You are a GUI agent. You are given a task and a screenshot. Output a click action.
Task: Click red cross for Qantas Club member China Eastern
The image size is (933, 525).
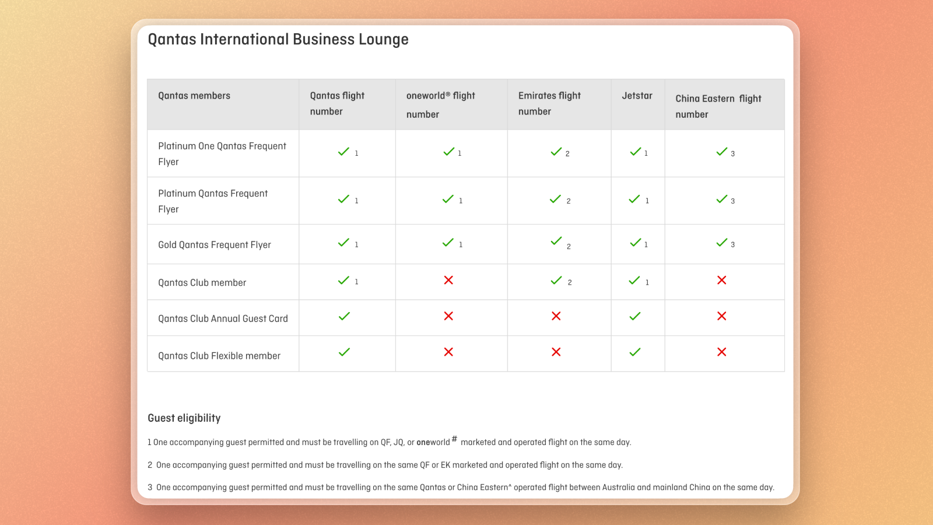[722, 280]
